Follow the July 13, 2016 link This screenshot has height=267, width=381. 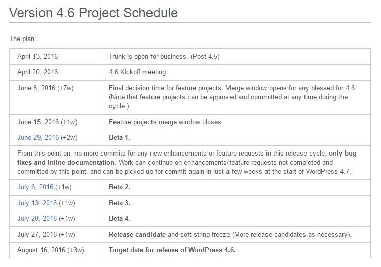tap(37, 203)
